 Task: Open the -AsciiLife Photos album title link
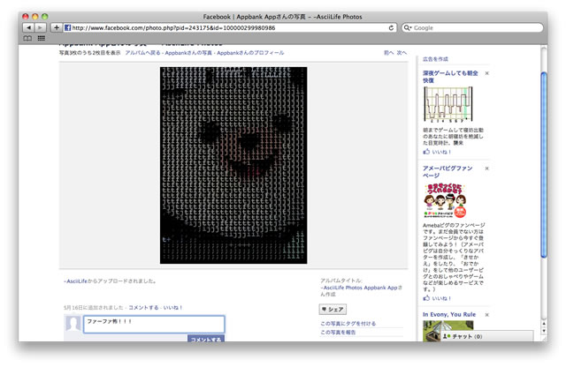coord(361,288)
